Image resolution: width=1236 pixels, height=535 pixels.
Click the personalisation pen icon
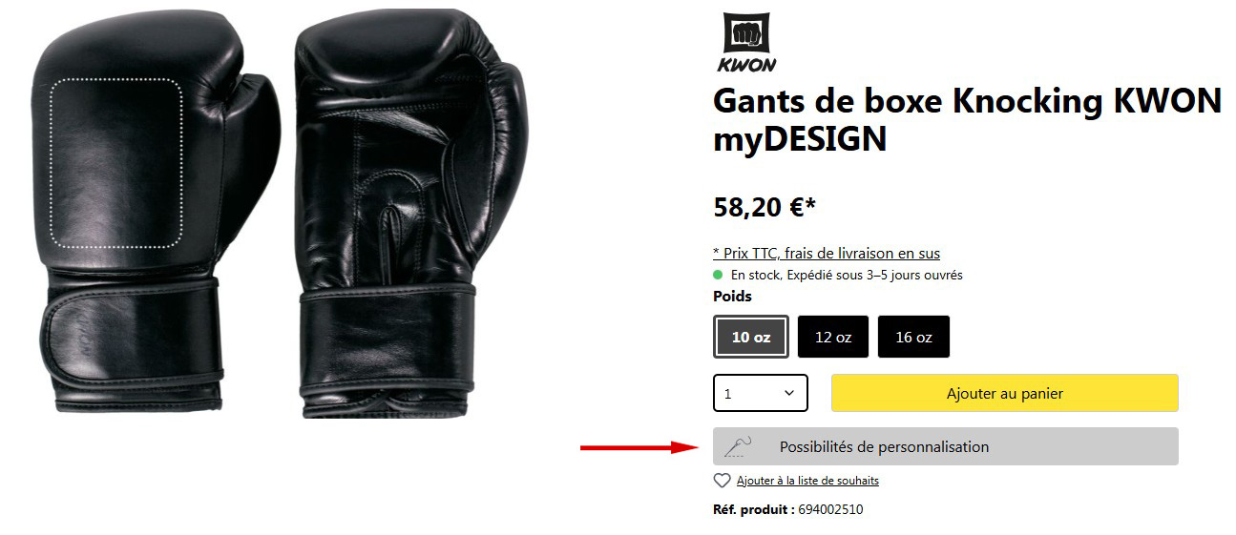738,445
